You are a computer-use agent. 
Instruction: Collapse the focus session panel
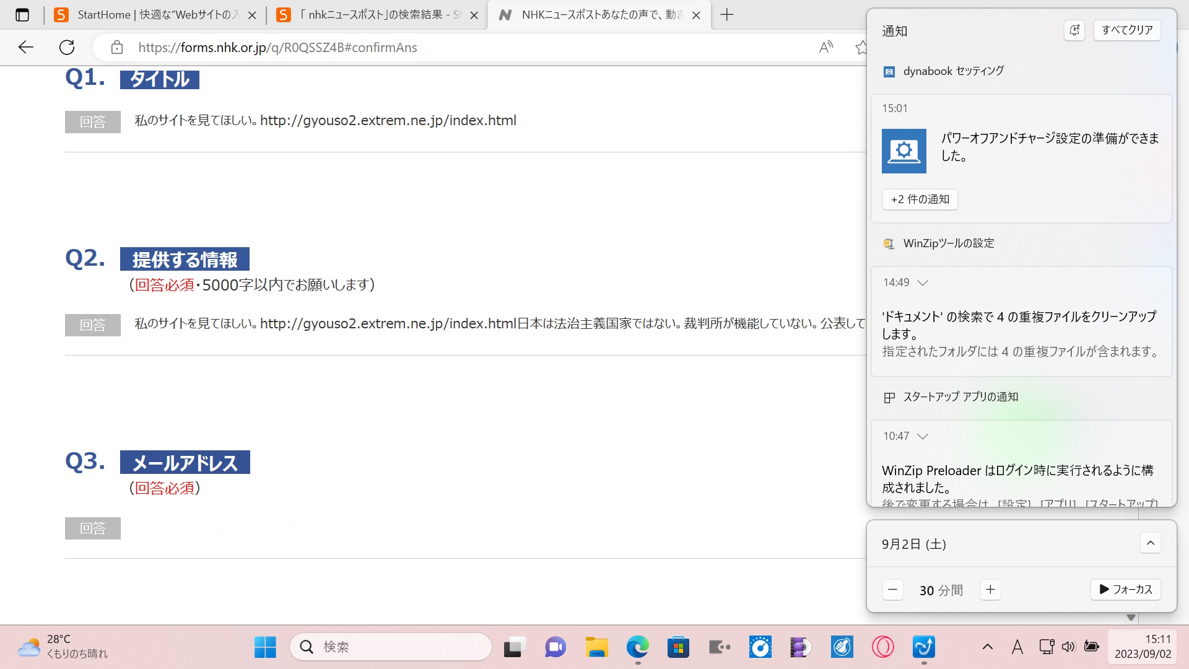tap(1150, 543)
